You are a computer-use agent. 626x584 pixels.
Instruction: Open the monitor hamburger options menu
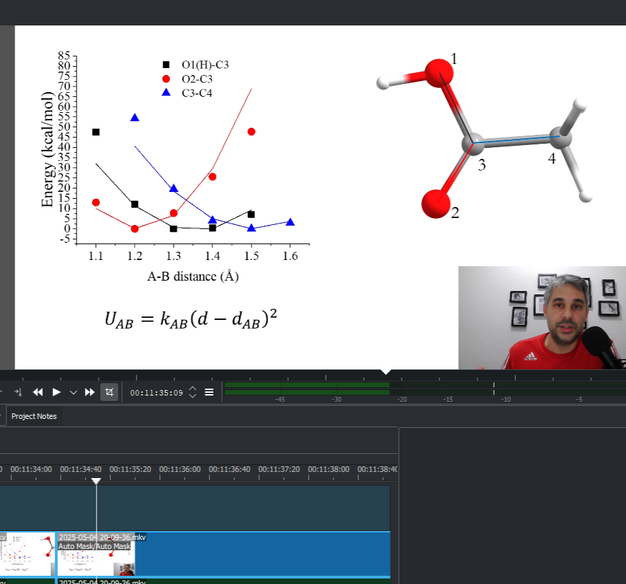(x=209, y=392)
